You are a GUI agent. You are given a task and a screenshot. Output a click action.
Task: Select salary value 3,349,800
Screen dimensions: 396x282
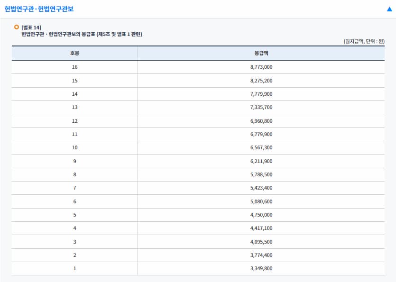(261, 268)
